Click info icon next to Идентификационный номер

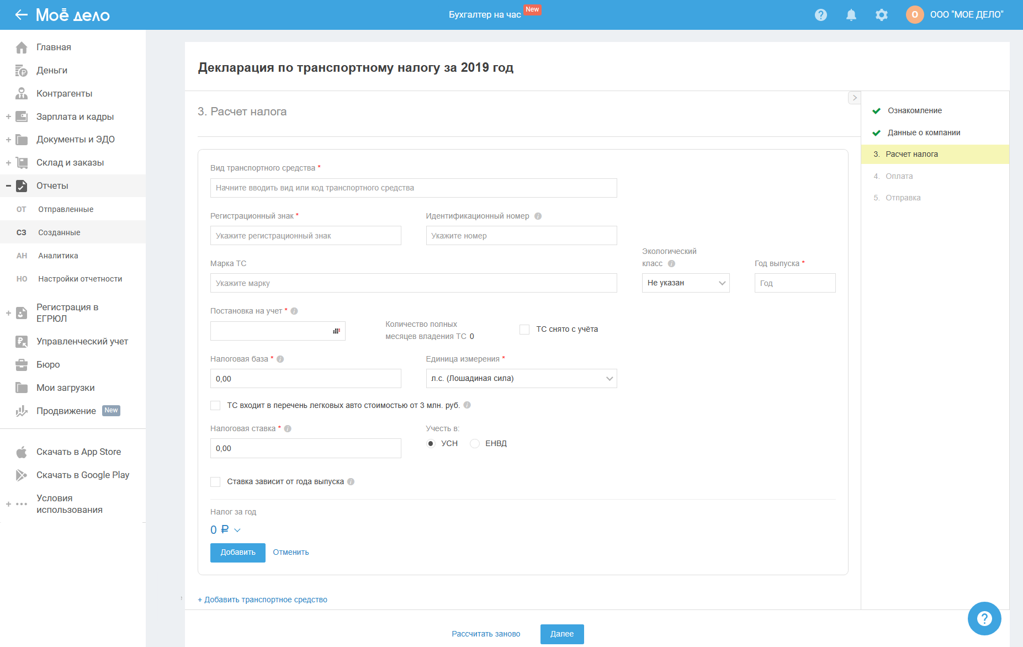tap(538, 216)
